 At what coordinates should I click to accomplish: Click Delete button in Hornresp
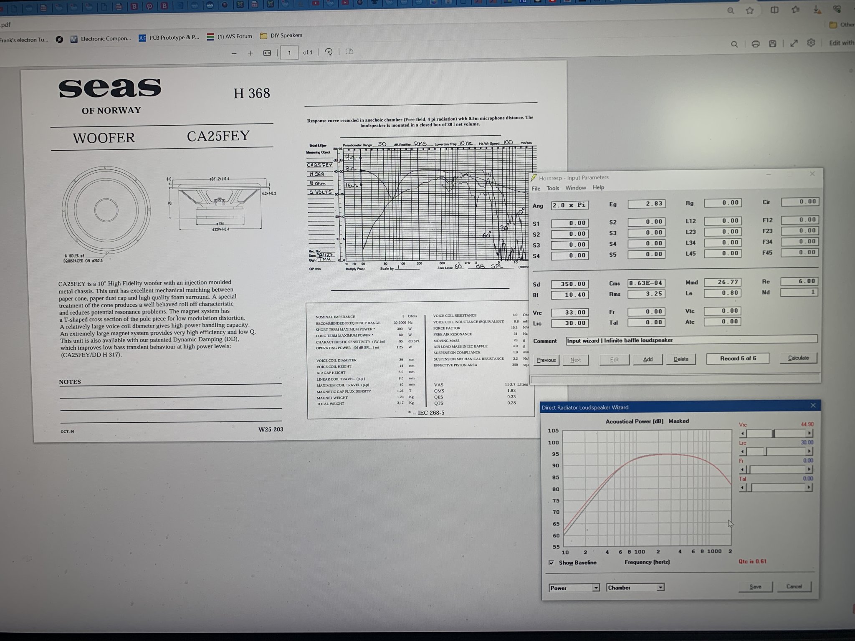point(681,359)
